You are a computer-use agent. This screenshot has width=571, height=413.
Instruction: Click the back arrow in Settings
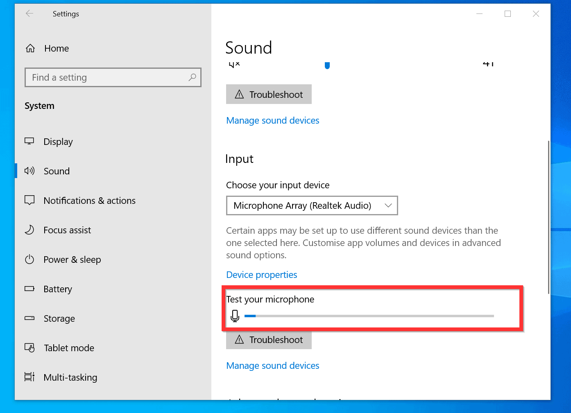click(29, 14)
